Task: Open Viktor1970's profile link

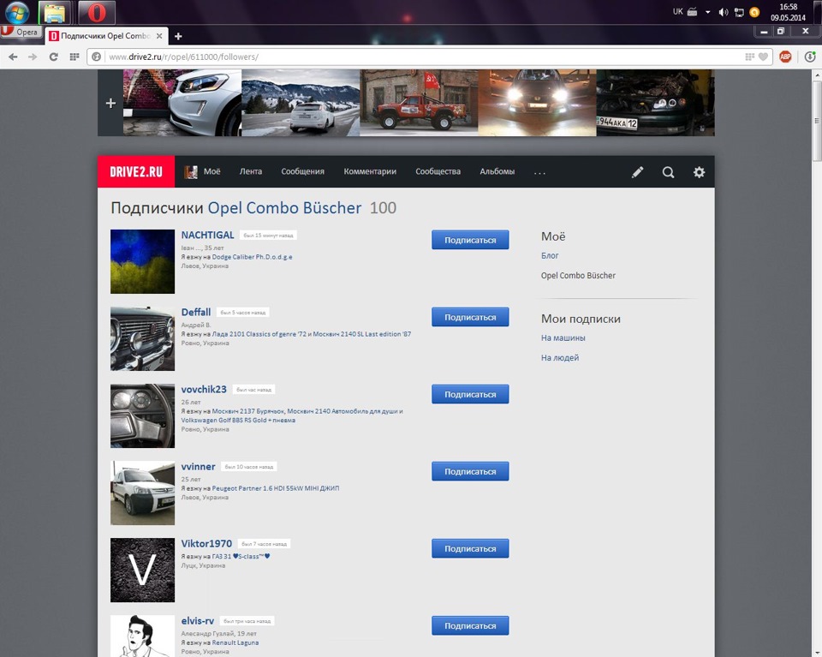Action: point(206,543)
